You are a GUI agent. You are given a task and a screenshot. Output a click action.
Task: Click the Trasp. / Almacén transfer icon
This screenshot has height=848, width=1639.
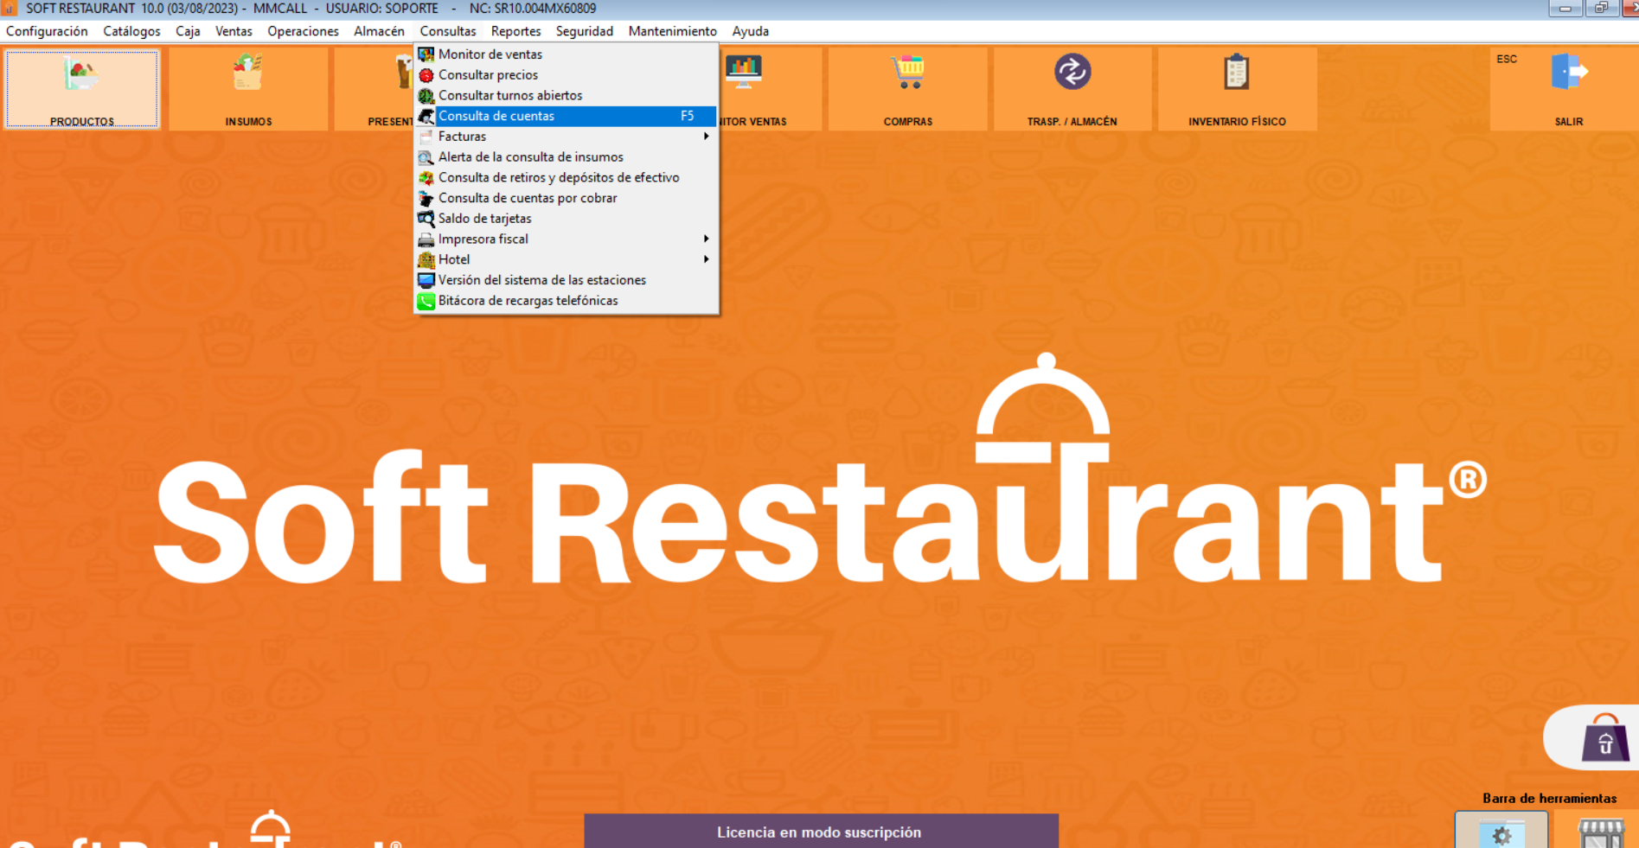1072,73
